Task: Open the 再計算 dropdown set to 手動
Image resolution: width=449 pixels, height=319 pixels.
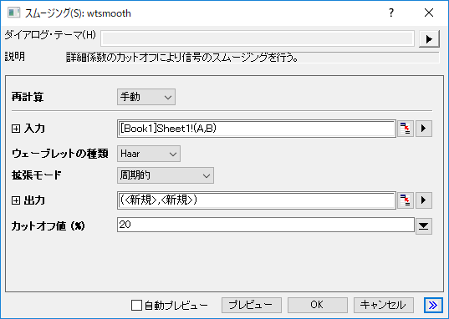Action: [146, 97]
